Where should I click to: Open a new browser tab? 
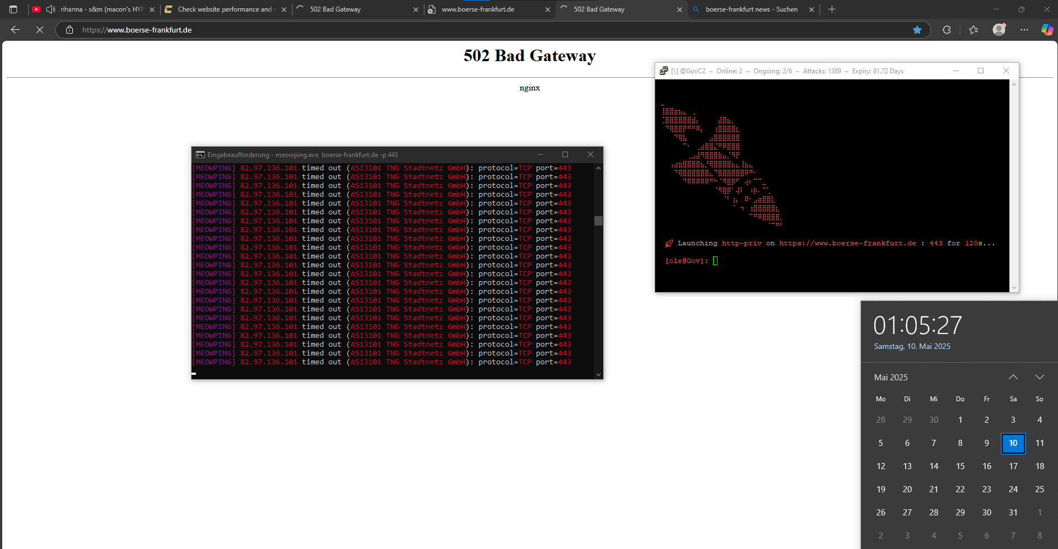click(832, 9)
